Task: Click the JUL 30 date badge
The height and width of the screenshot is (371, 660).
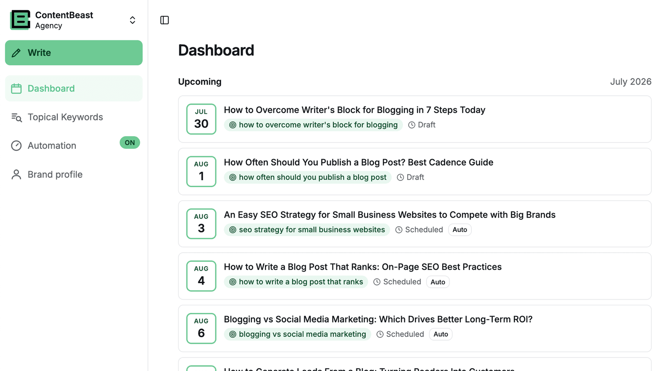Action: pyautogui.click(x=201, y=119)
